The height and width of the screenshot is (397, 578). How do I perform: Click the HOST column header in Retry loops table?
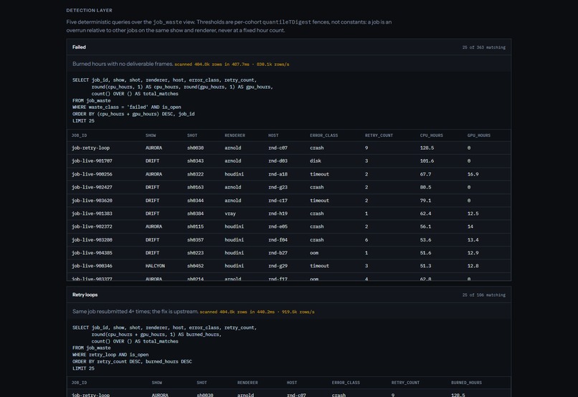(292, 383)
